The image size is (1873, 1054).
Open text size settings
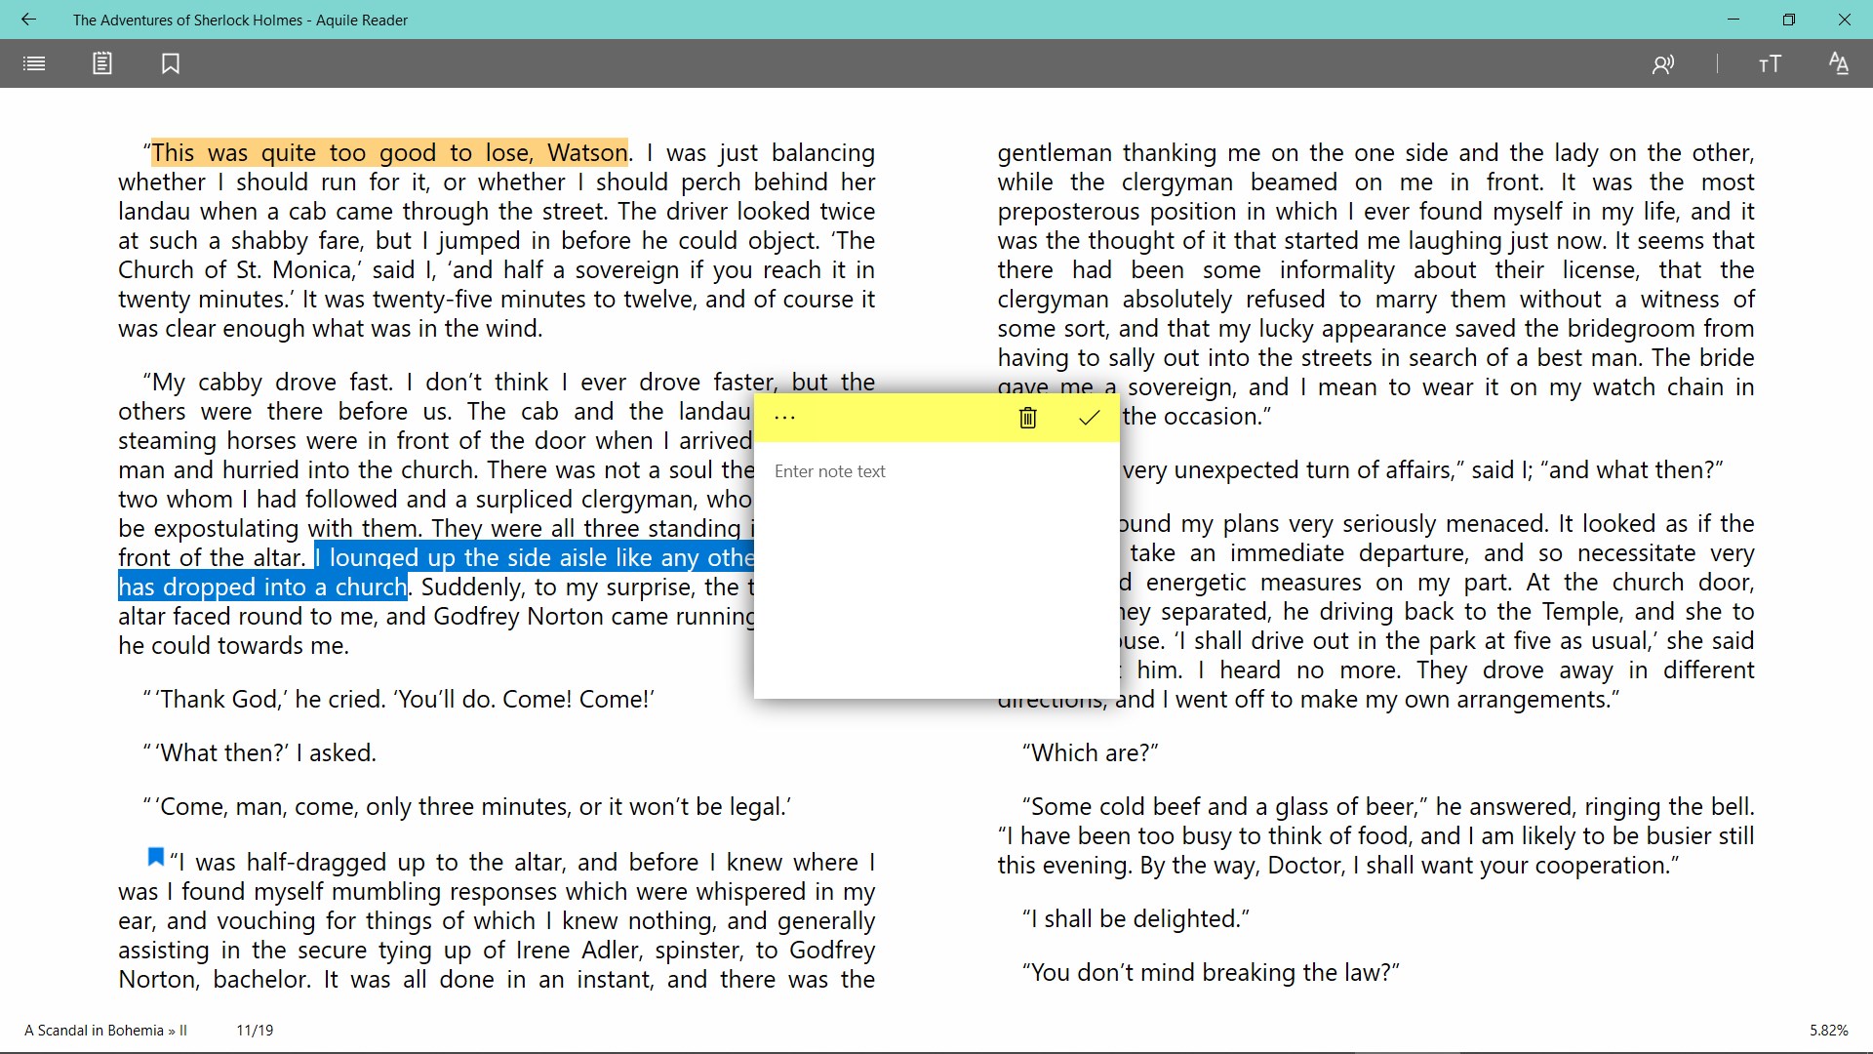[1770, 64]
